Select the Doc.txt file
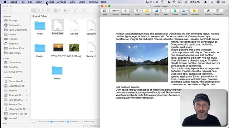Viewport: 229px width, 128px height. tap(74, 28)
